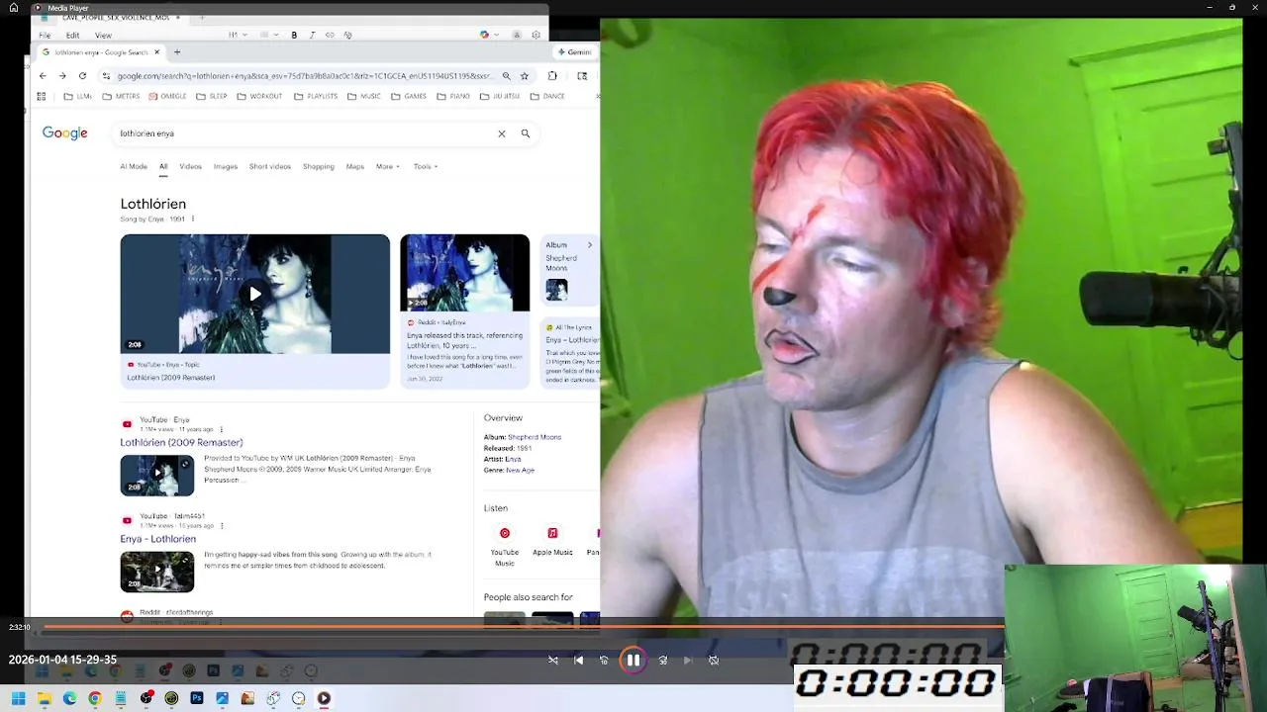Toggle italic formatting in Notepad
The height and width of the screenshot is (712, 1267).
pyautogui.click(x=312, y=35)
